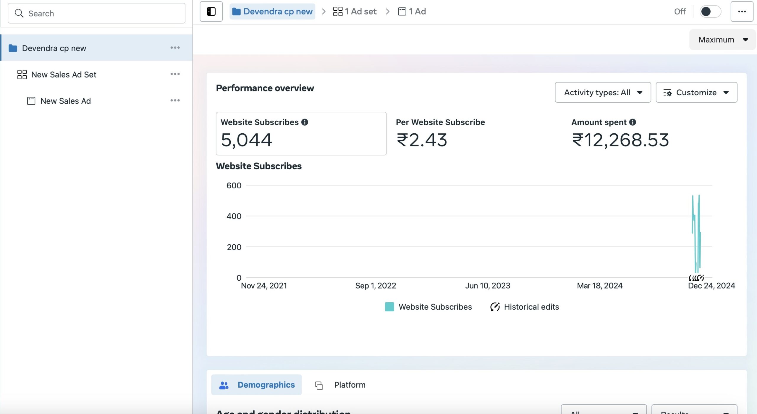Select New Sales Ad in sidebar tree

pyautogui.click(x=65, y=101)
